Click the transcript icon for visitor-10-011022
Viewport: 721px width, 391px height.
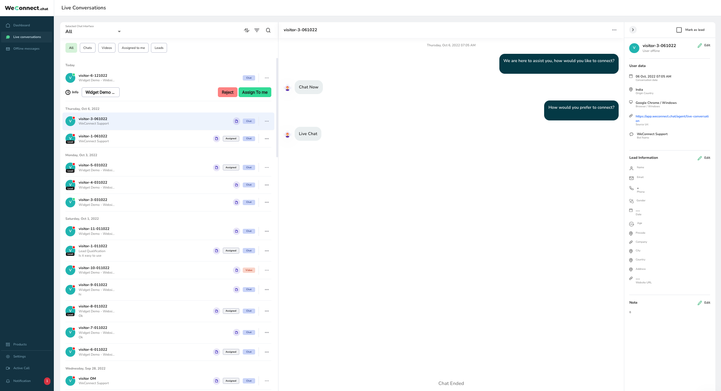(x=236, y=270)
